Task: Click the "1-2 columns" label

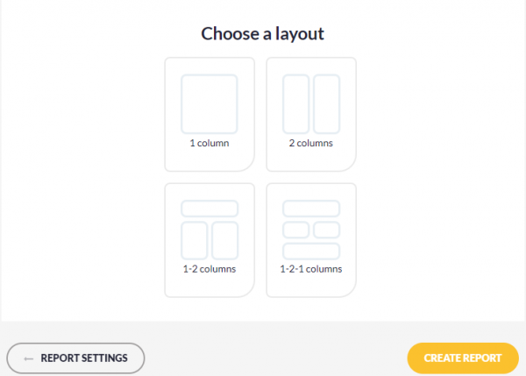Action: (210, 269)
